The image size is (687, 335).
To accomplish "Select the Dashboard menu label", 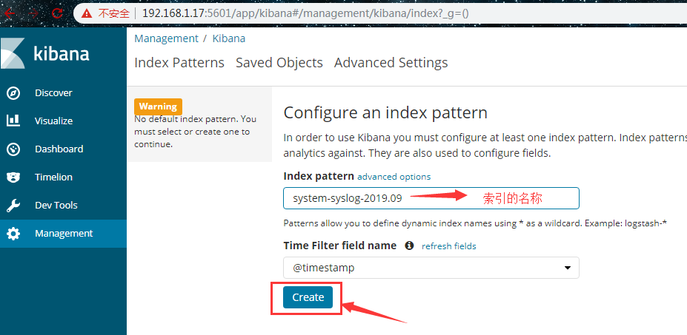I will pyautogui.click(x=59, y=149).
